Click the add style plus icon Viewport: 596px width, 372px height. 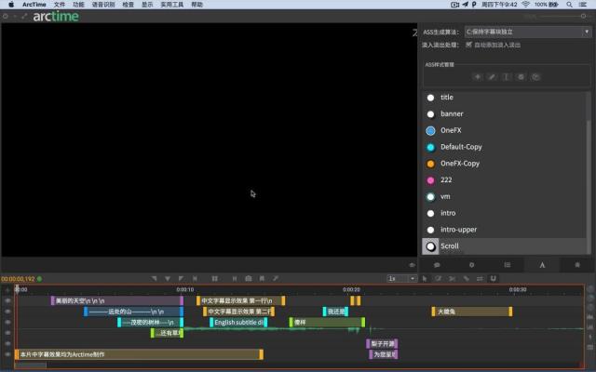click(478, 76)
